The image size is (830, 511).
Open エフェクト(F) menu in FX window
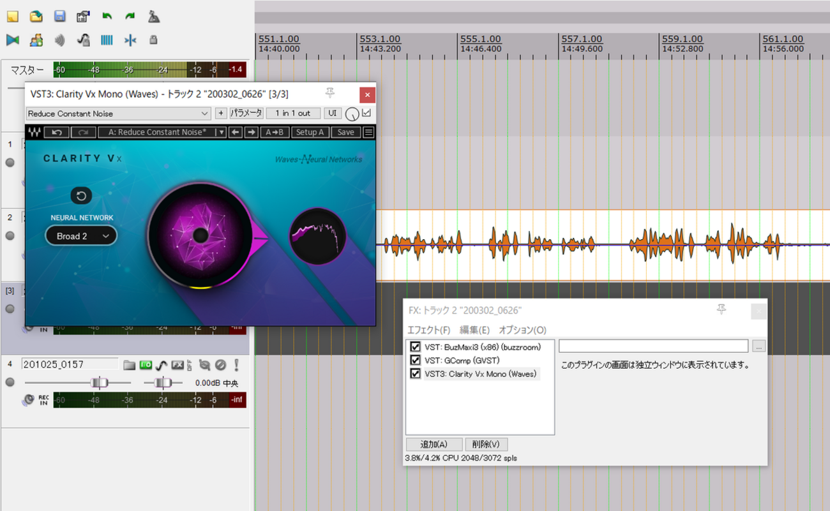click(428, 330)
